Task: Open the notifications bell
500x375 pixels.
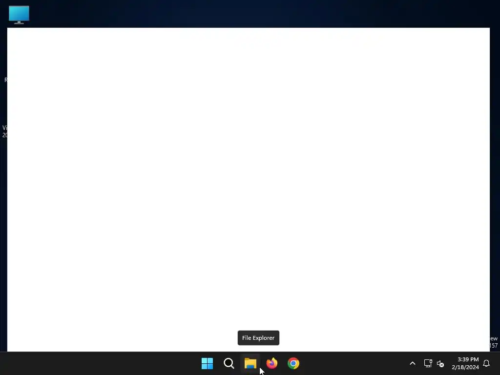Action: coord(486,363)
